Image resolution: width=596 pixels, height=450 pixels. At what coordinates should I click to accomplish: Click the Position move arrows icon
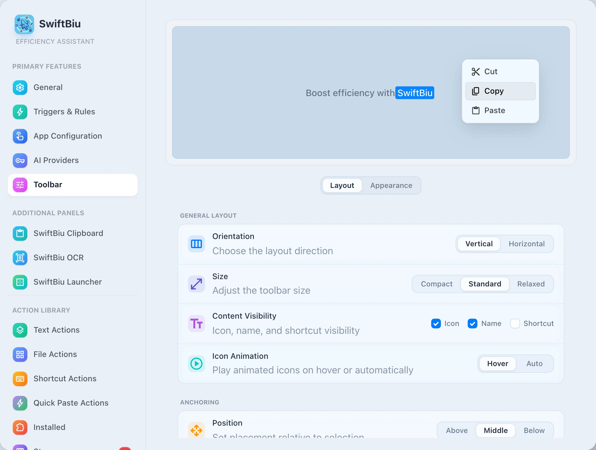tap(196, 430)
